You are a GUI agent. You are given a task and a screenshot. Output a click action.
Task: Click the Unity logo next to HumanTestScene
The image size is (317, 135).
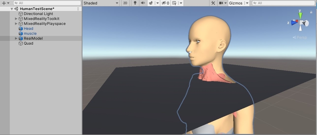pos(16,9)
